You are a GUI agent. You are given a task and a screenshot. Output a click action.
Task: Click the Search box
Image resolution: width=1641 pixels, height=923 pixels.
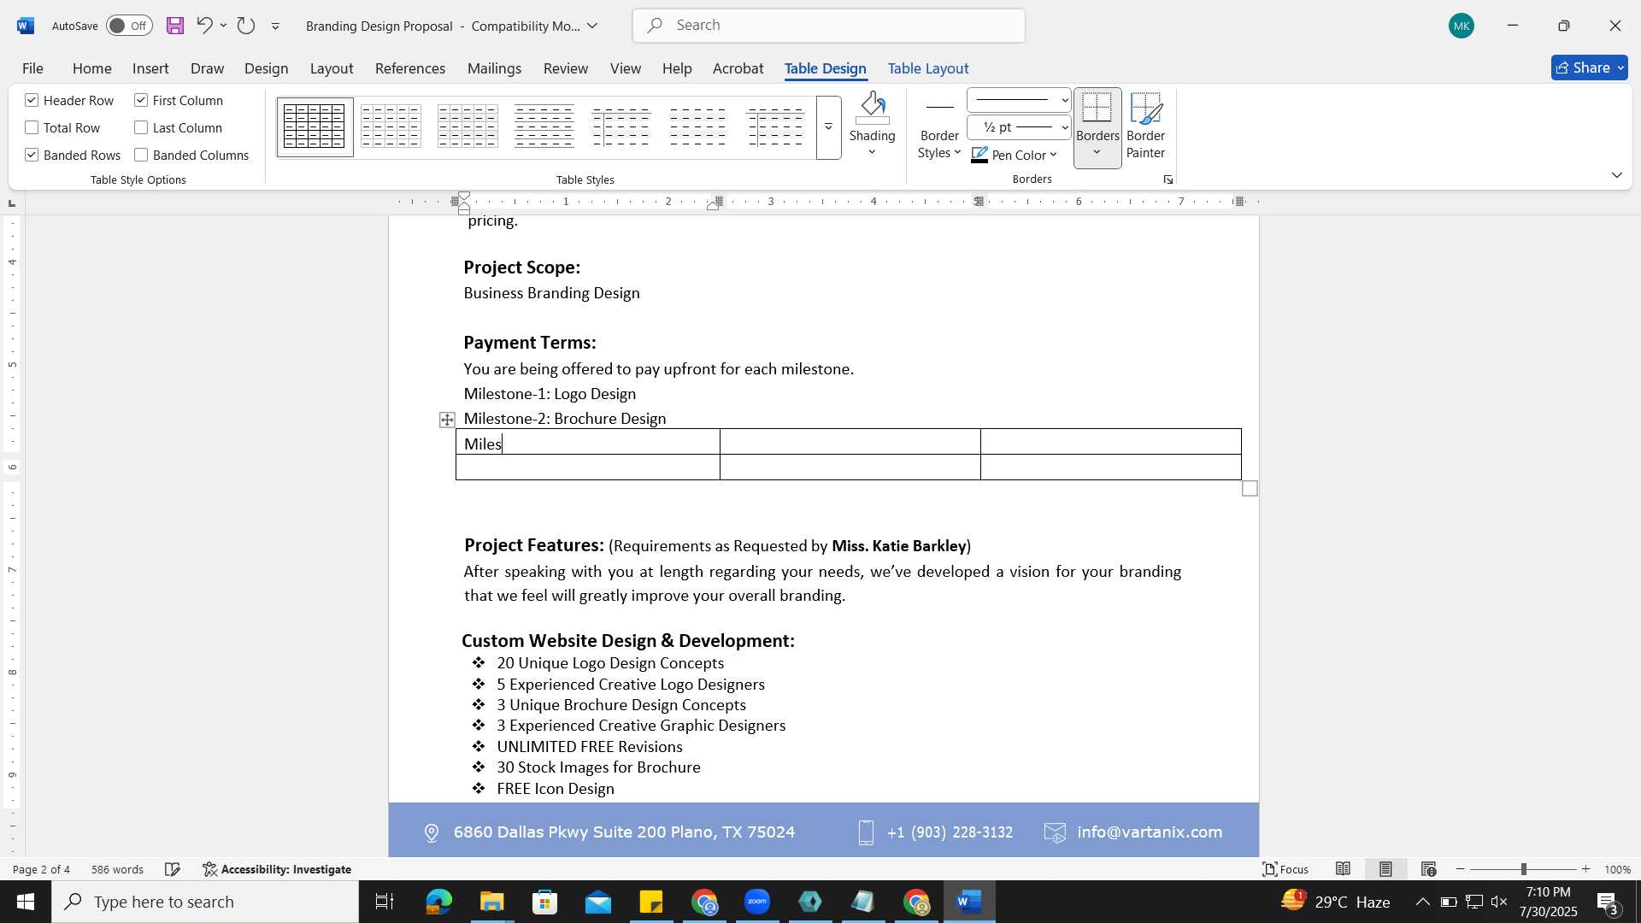pos(828,26)
